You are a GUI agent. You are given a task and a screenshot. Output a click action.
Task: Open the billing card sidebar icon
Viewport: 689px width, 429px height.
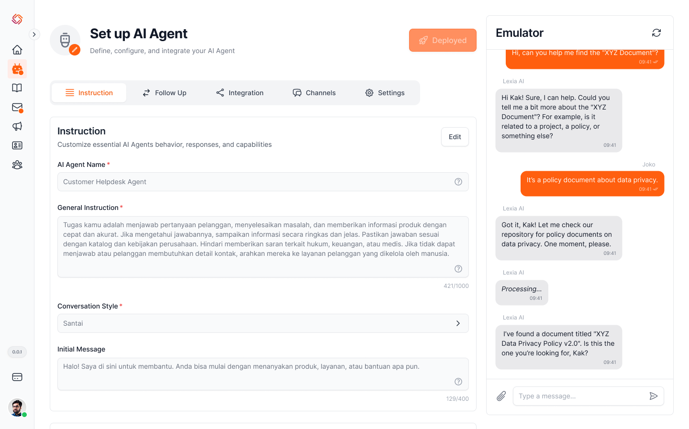pyautogui.click(x=17, y=377)
